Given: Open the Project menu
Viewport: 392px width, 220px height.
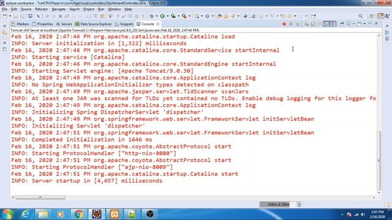Looking at the screenshot, I should 89,9.
